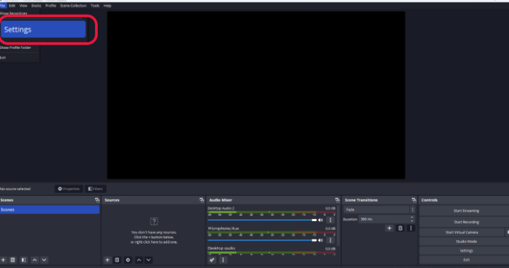This screenshot has height=268, width=509.
Task: Open the Fade transition dropdown
Action: point(379,210)
